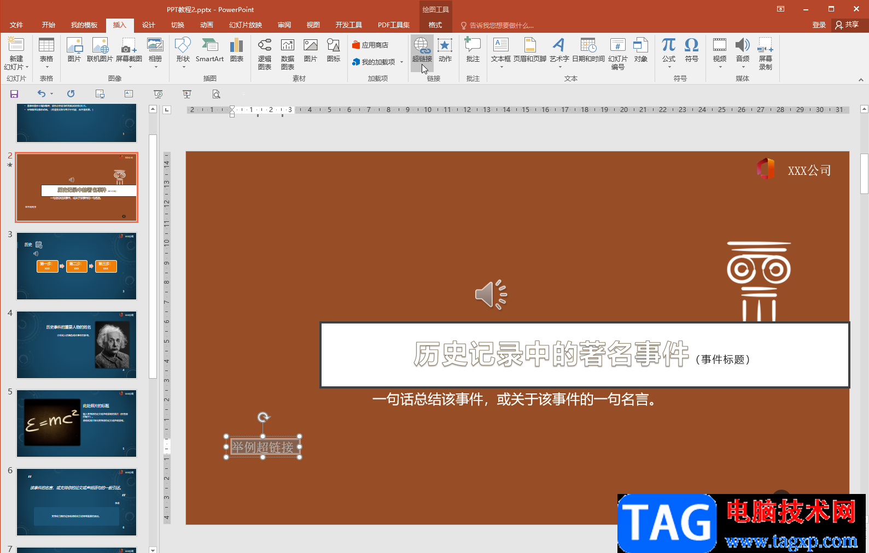Viewport: 869px width, 553px height.
Task: Click the slide panel scroll-down arrow
Action: tap(153, 549)
